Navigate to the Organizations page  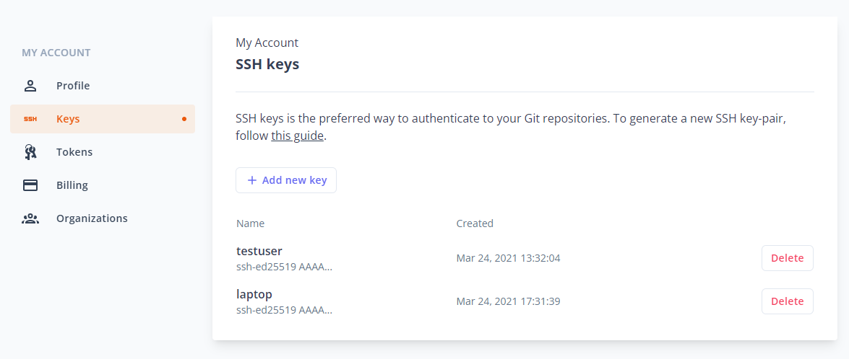103,218
